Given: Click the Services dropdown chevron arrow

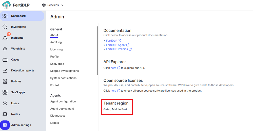Looking at the screenshot, I should 62,5.
